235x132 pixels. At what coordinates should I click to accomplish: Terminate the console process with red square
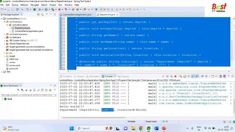click(175, 76)
